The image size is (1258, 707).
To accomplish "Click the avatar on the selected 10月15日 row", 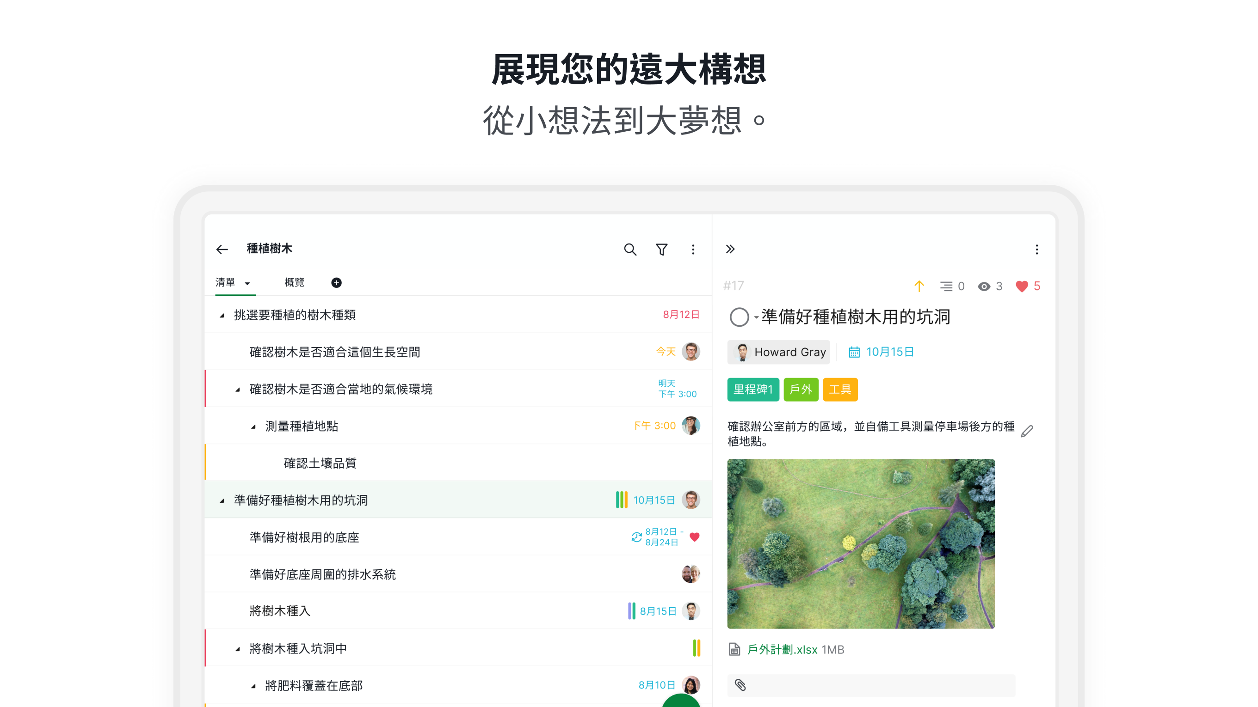I will [691, 500].
